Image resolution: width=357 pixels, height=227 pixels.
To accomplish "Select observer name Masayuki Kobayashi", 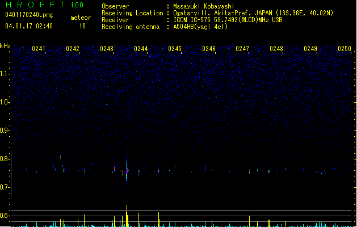I will coord(204,6).
